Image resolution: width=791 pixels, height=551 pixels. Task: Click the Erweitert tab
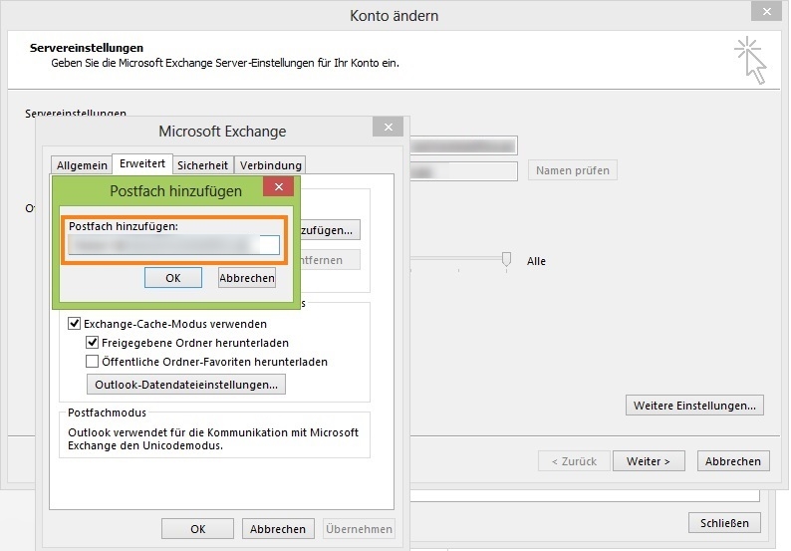[143, 164]
